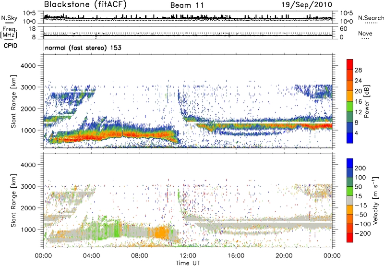This screenshot has width=384, height=266.
Task: Click the 'Beam 11' label
Action: click(x=187, y=5)
